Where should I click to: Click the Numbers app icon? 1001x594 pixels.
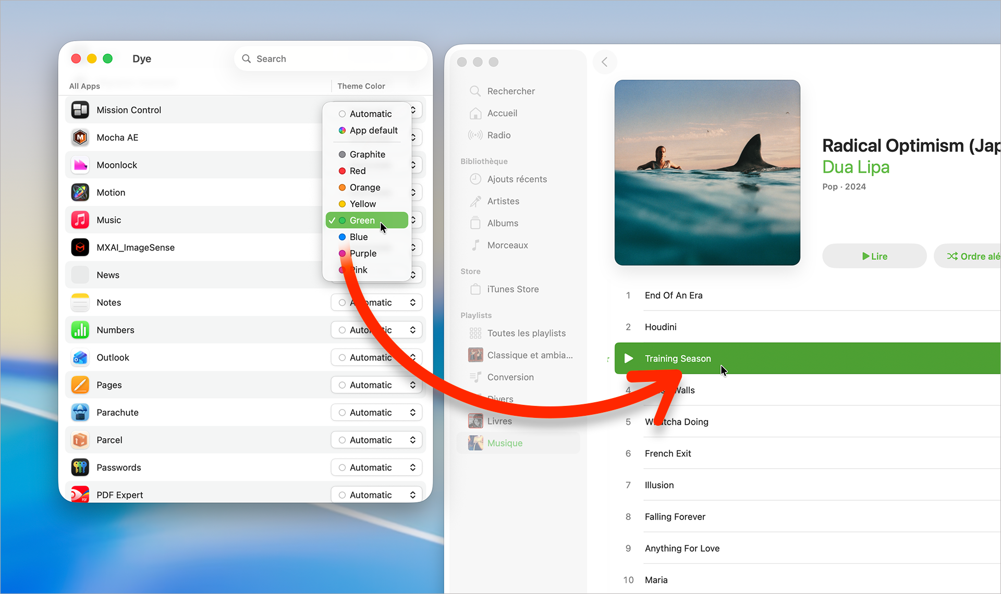pyautogui.click(x=80, y=330)
